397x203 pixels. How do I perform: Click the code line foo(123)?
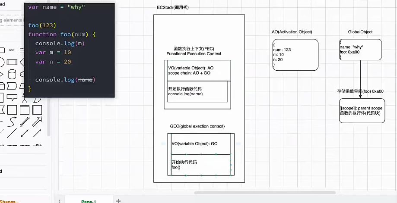42,25
